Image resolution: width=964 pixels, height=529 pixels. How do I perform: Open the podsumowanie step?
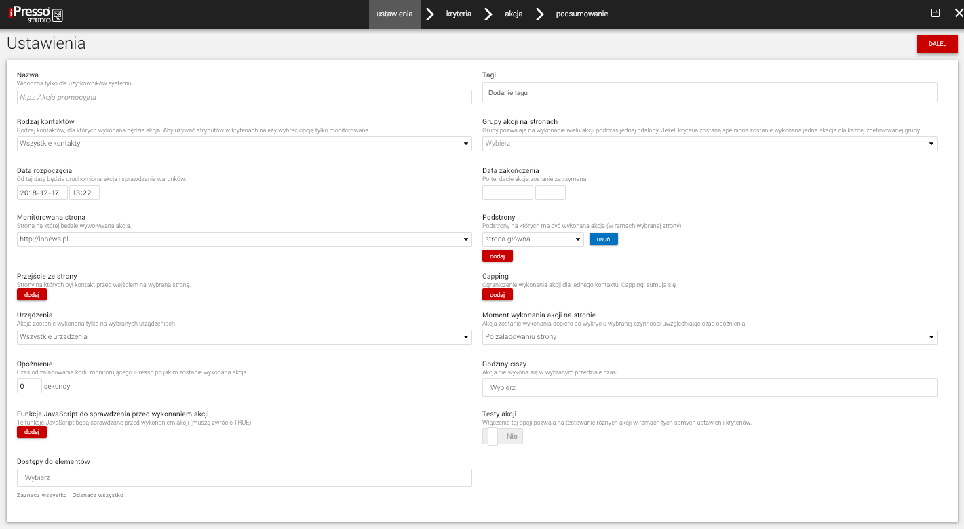point(581,14)
